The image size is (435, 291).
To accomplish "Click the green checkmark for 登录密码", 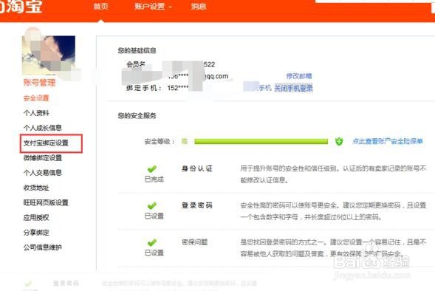I will (x=151, y=205).
